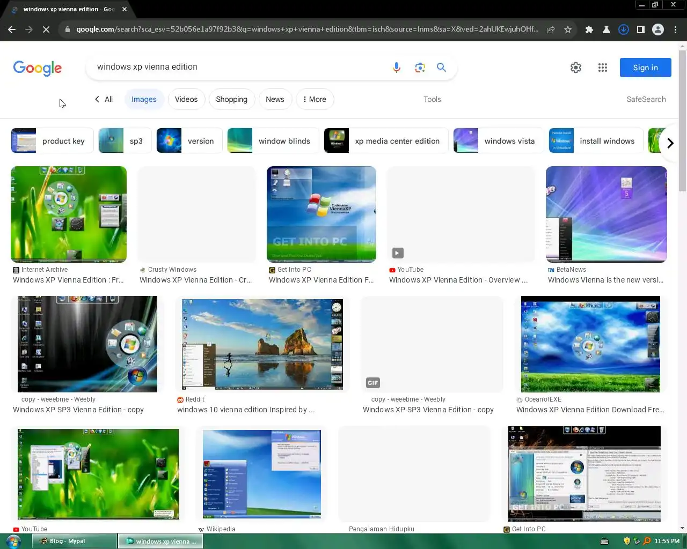
Task: Expand the More filter menu
Action: pyautogui.click(x=315, y=99)
